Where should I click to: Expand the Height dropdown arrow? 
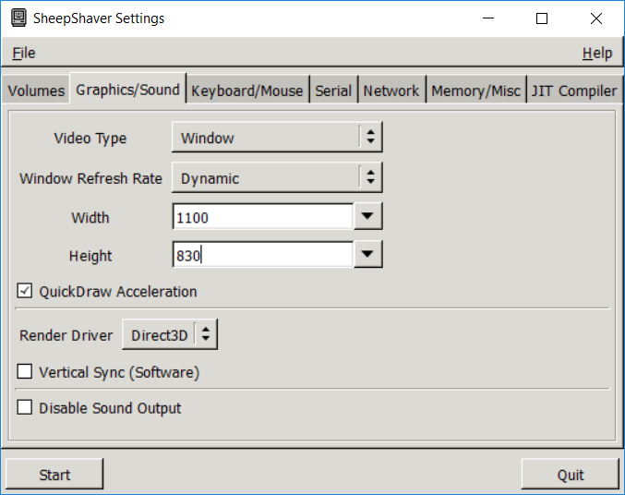coord(368,255)
